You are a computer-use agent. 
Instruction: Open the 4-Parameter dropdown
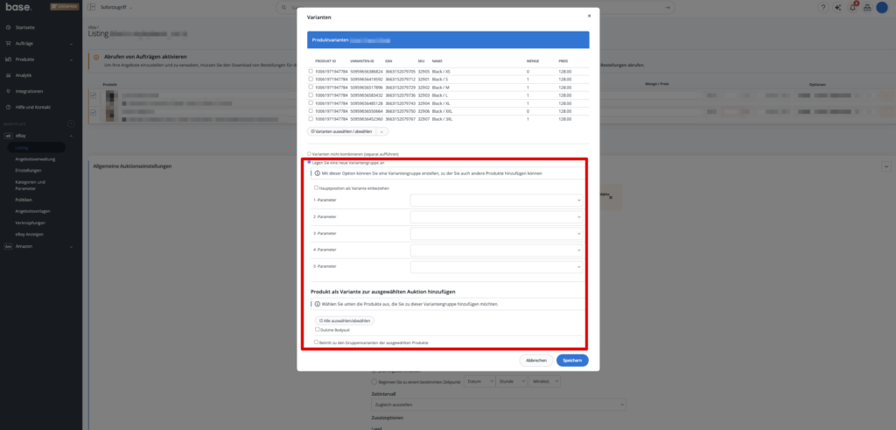[x=497, y=250]
